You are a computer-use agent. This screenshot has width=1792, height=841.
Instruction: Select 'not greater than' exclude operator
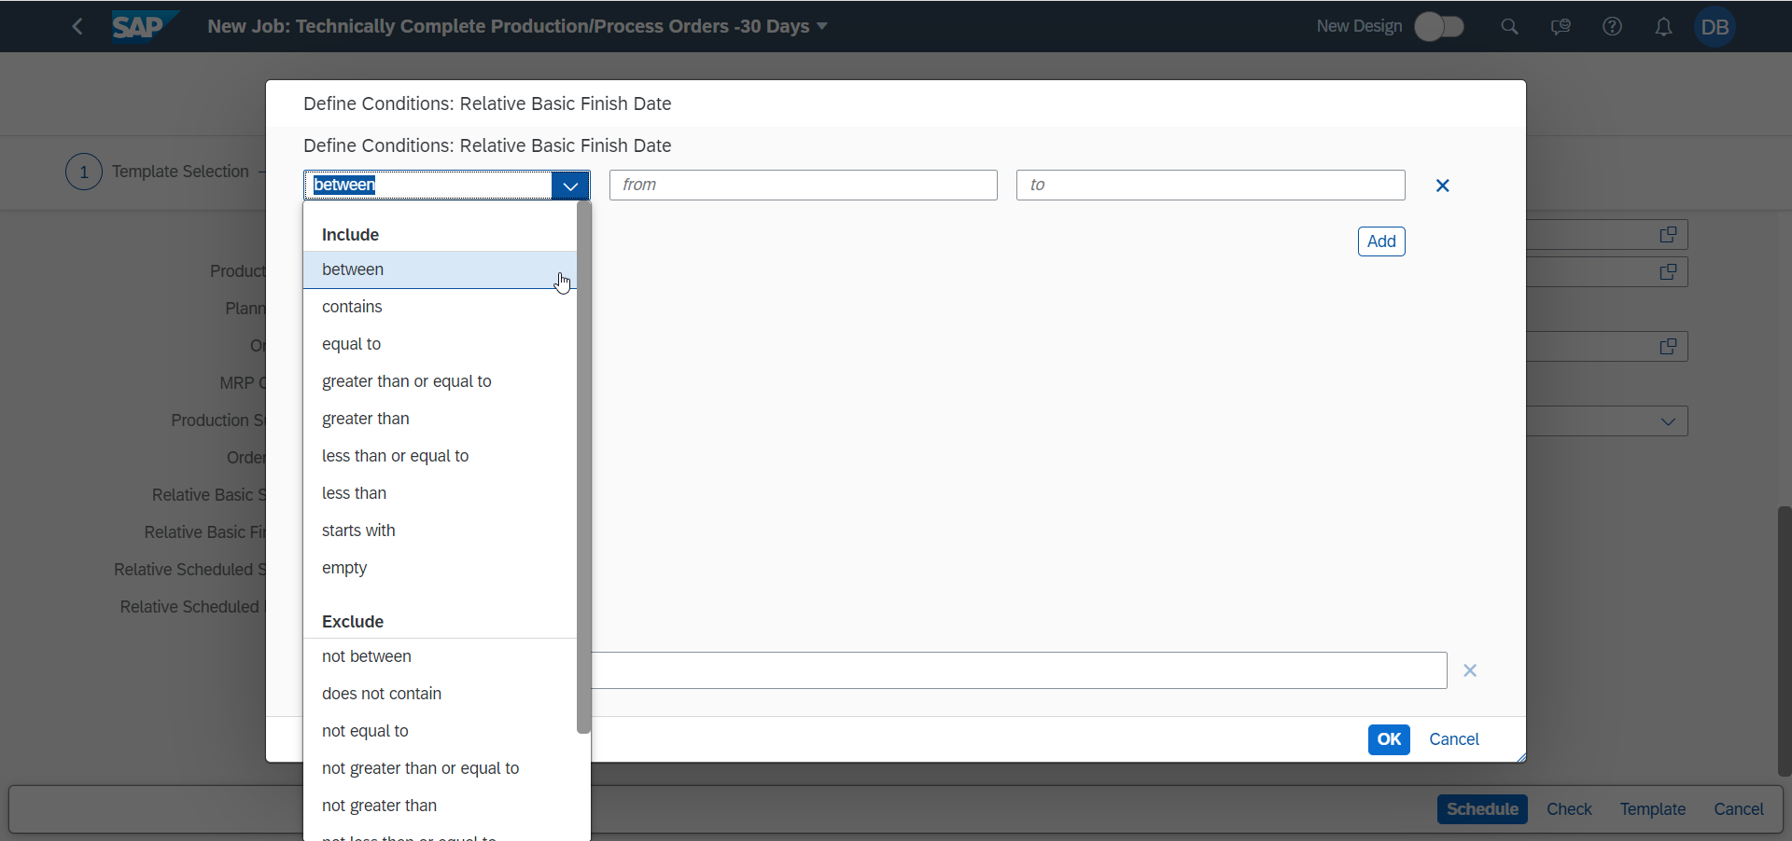point(440,806)
